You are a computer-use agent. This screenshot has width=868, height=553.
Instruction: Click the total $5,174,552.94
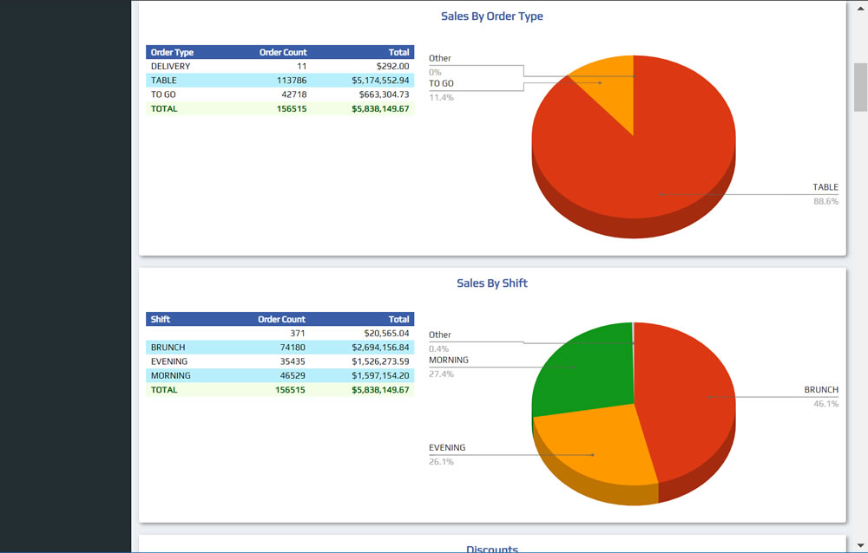pos(380,81)
